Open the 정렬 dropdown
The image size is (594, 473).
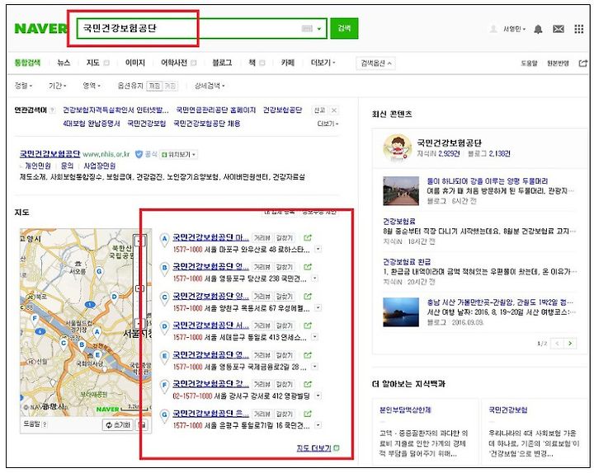pyautogui.click(x=23, y=86)
